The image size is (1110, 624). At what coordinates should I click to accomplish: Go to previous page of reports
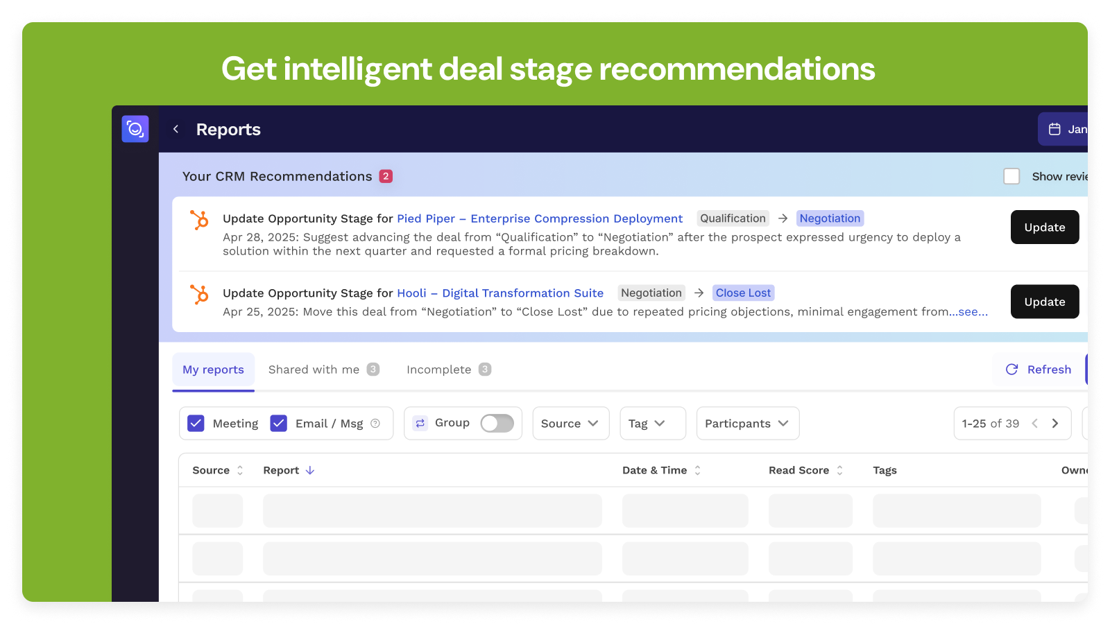click(1035, 424)
